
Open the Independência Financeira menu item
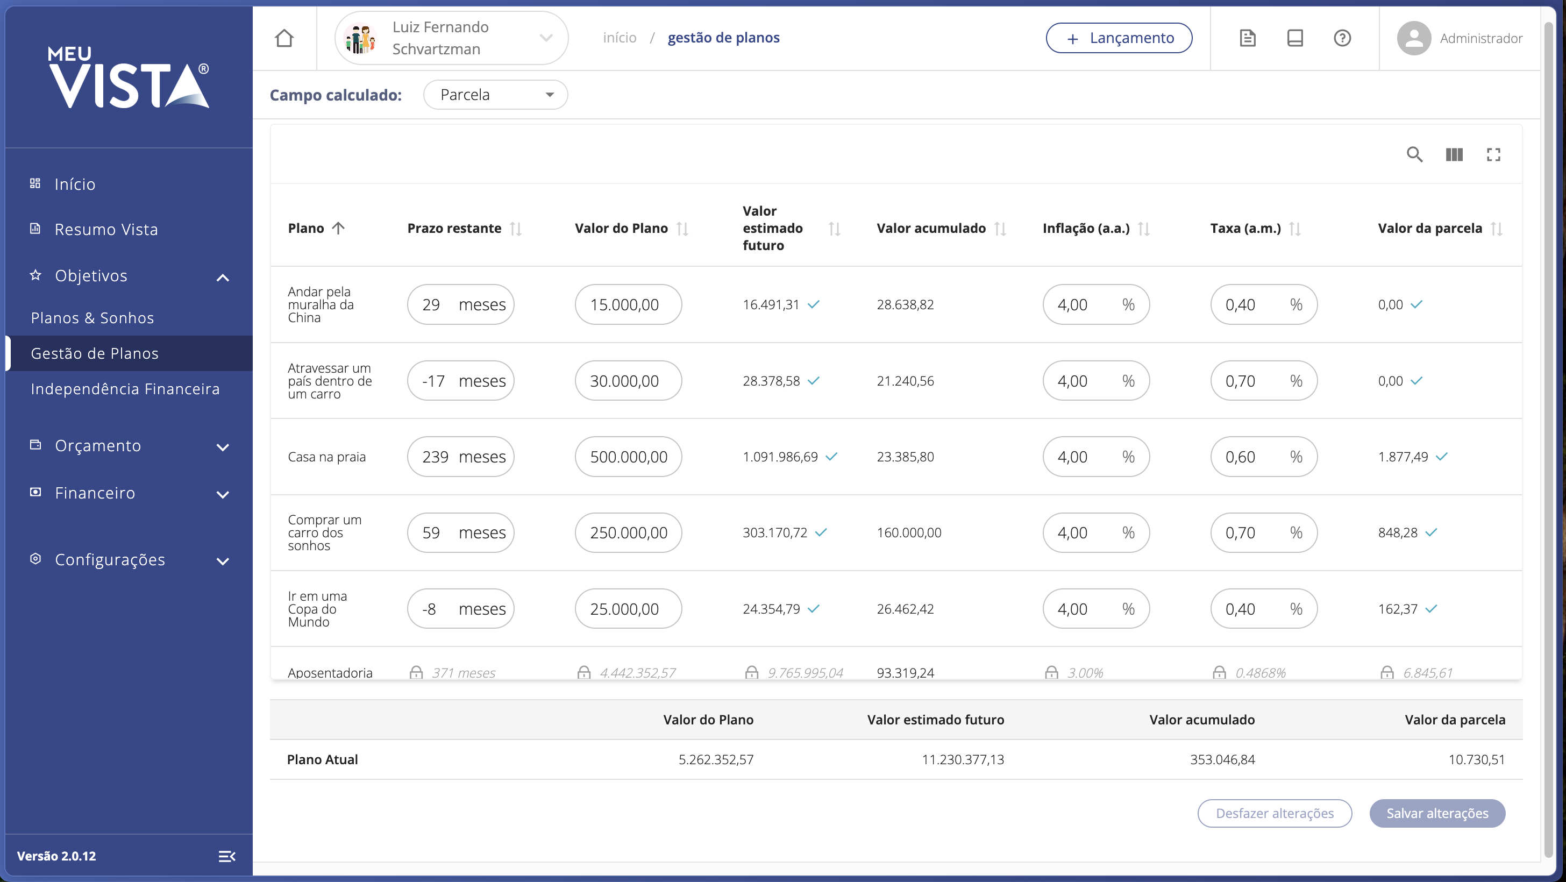[x=125, y=389]
